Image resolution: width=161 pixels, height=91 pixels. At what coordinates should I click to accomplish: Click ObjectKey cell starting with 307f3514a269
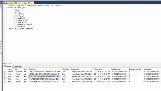pos(44,74)
